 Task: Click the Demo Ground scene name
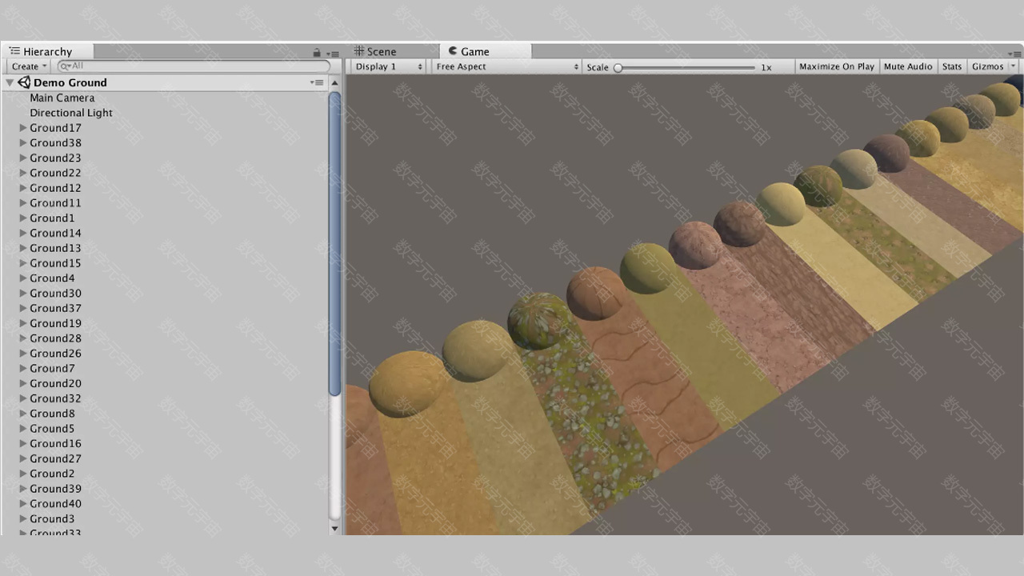70,82
